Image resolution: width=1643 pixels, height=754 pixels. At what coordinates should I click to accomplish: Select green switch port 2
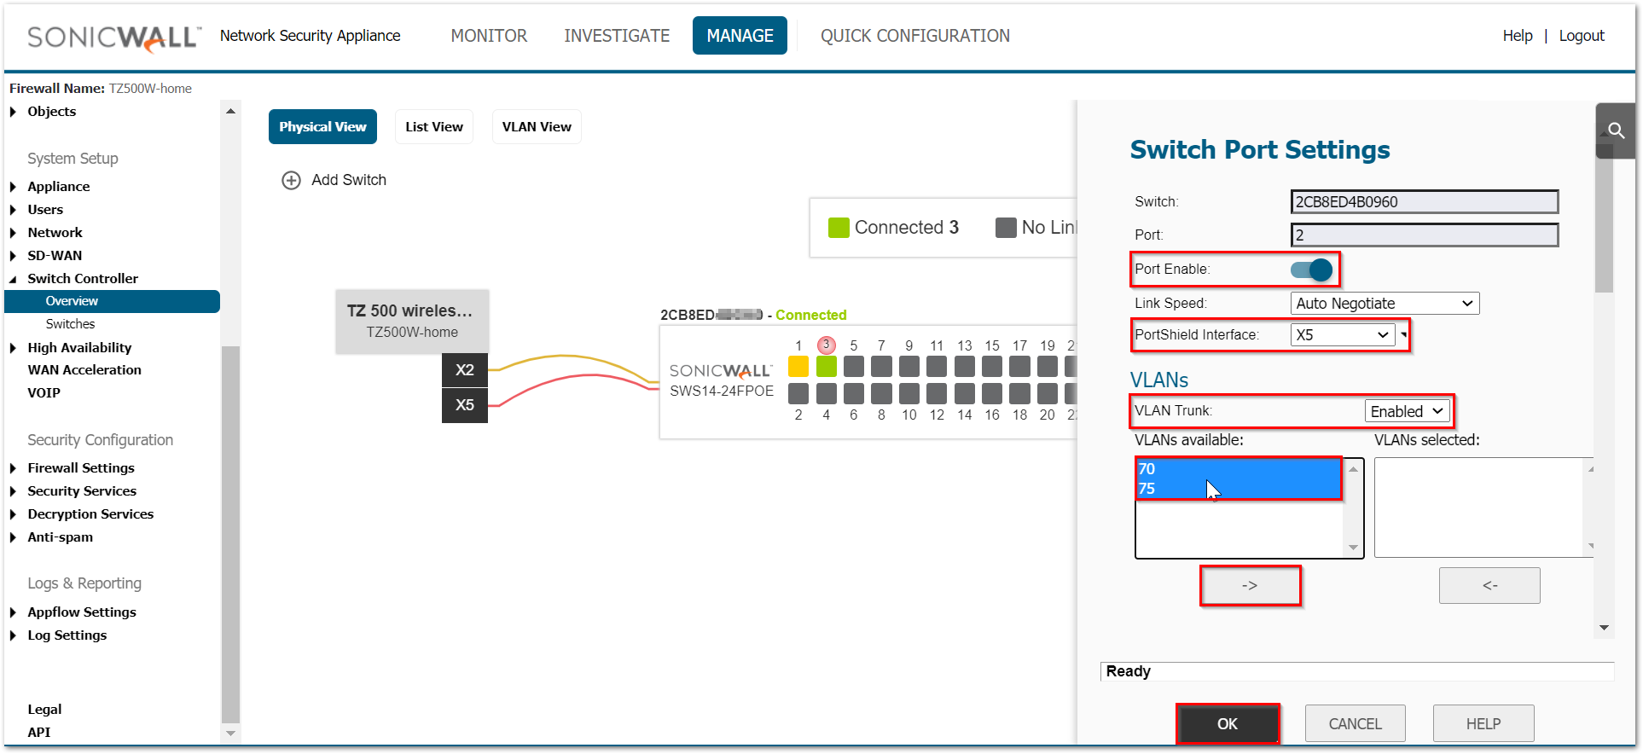click(x=826, y=367)
